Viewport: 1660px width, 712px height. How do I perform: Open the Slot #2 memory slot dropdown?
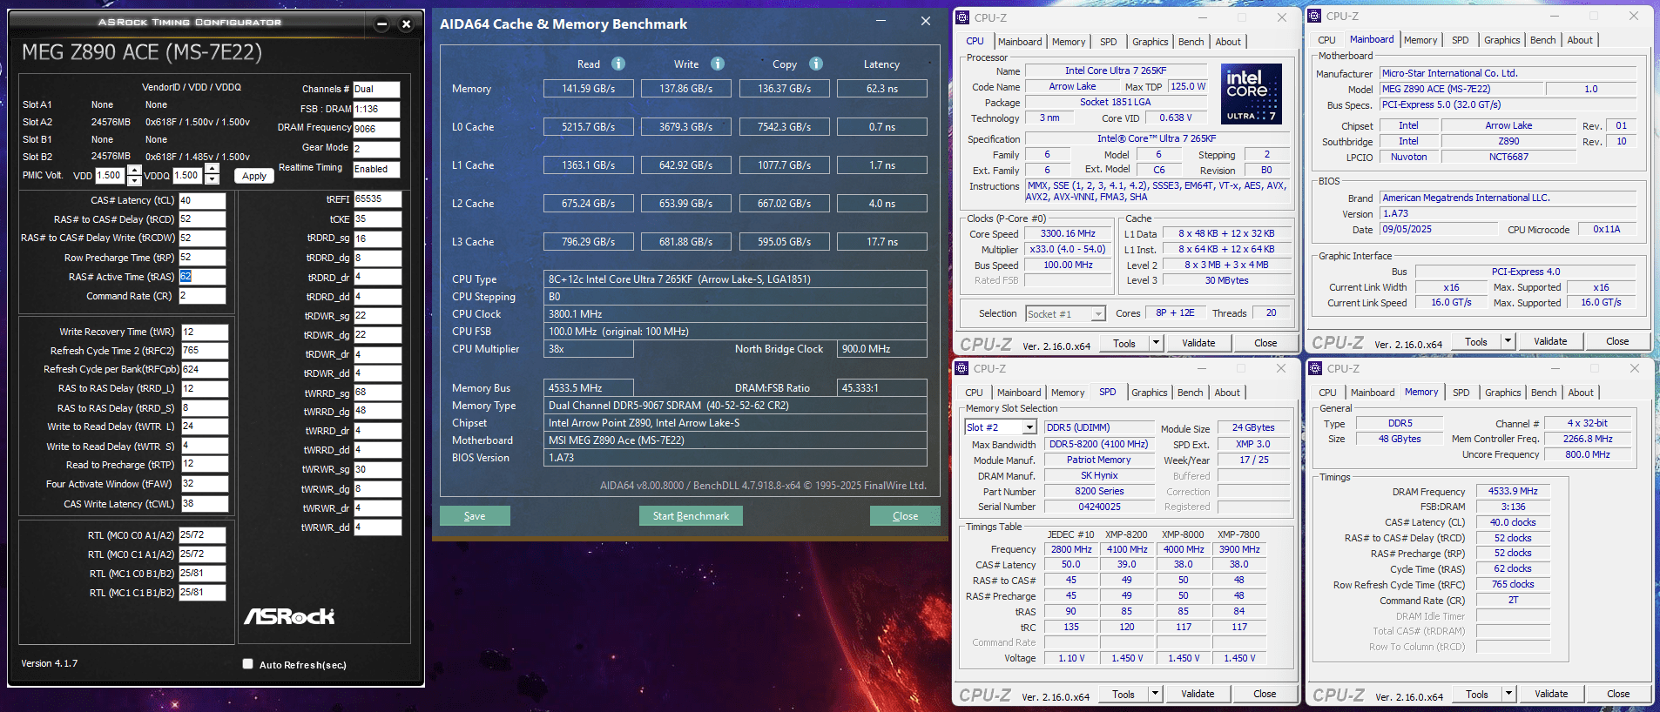pos(1029,427)
